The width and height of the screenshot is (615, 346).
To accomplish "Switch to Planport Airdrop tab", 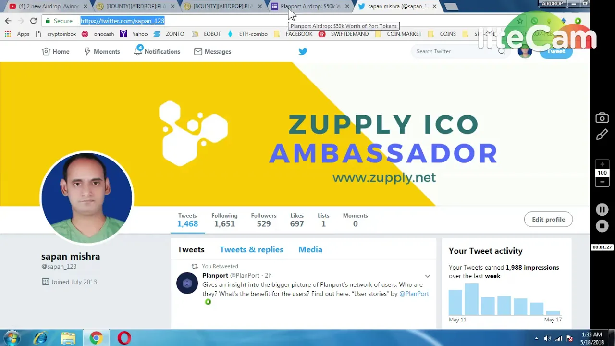I will pyautogui.click(x=310, y=6).
